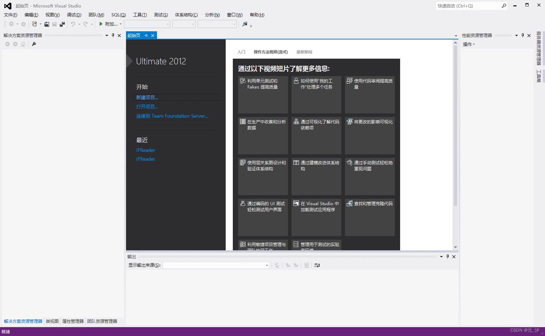Click the Undo toolbar icon
The height and width of the screenshot is (336, 545).
click(x=73, y=24)
